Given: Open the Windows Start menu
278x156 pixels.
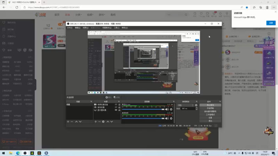Looking at the screenshot, I should [x=3, y=153].
